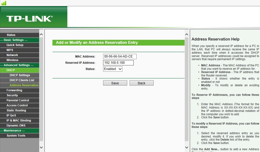
Task: Open System Tools menu
Action: (16, 136)
